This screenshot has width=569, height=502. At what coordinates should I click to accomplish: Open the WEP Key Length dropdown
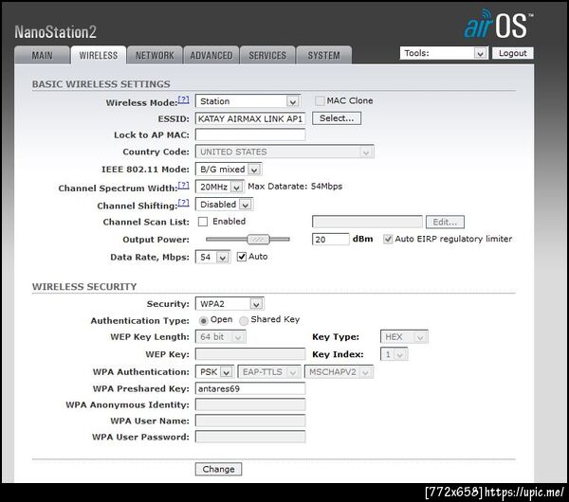[220, 337]
